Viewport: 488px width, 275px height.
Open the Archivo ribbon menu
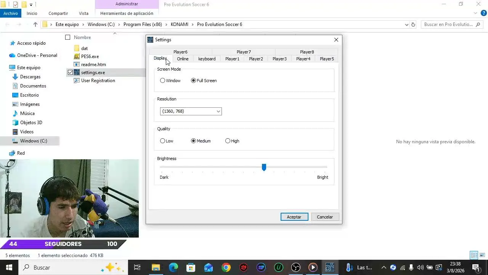11,13
